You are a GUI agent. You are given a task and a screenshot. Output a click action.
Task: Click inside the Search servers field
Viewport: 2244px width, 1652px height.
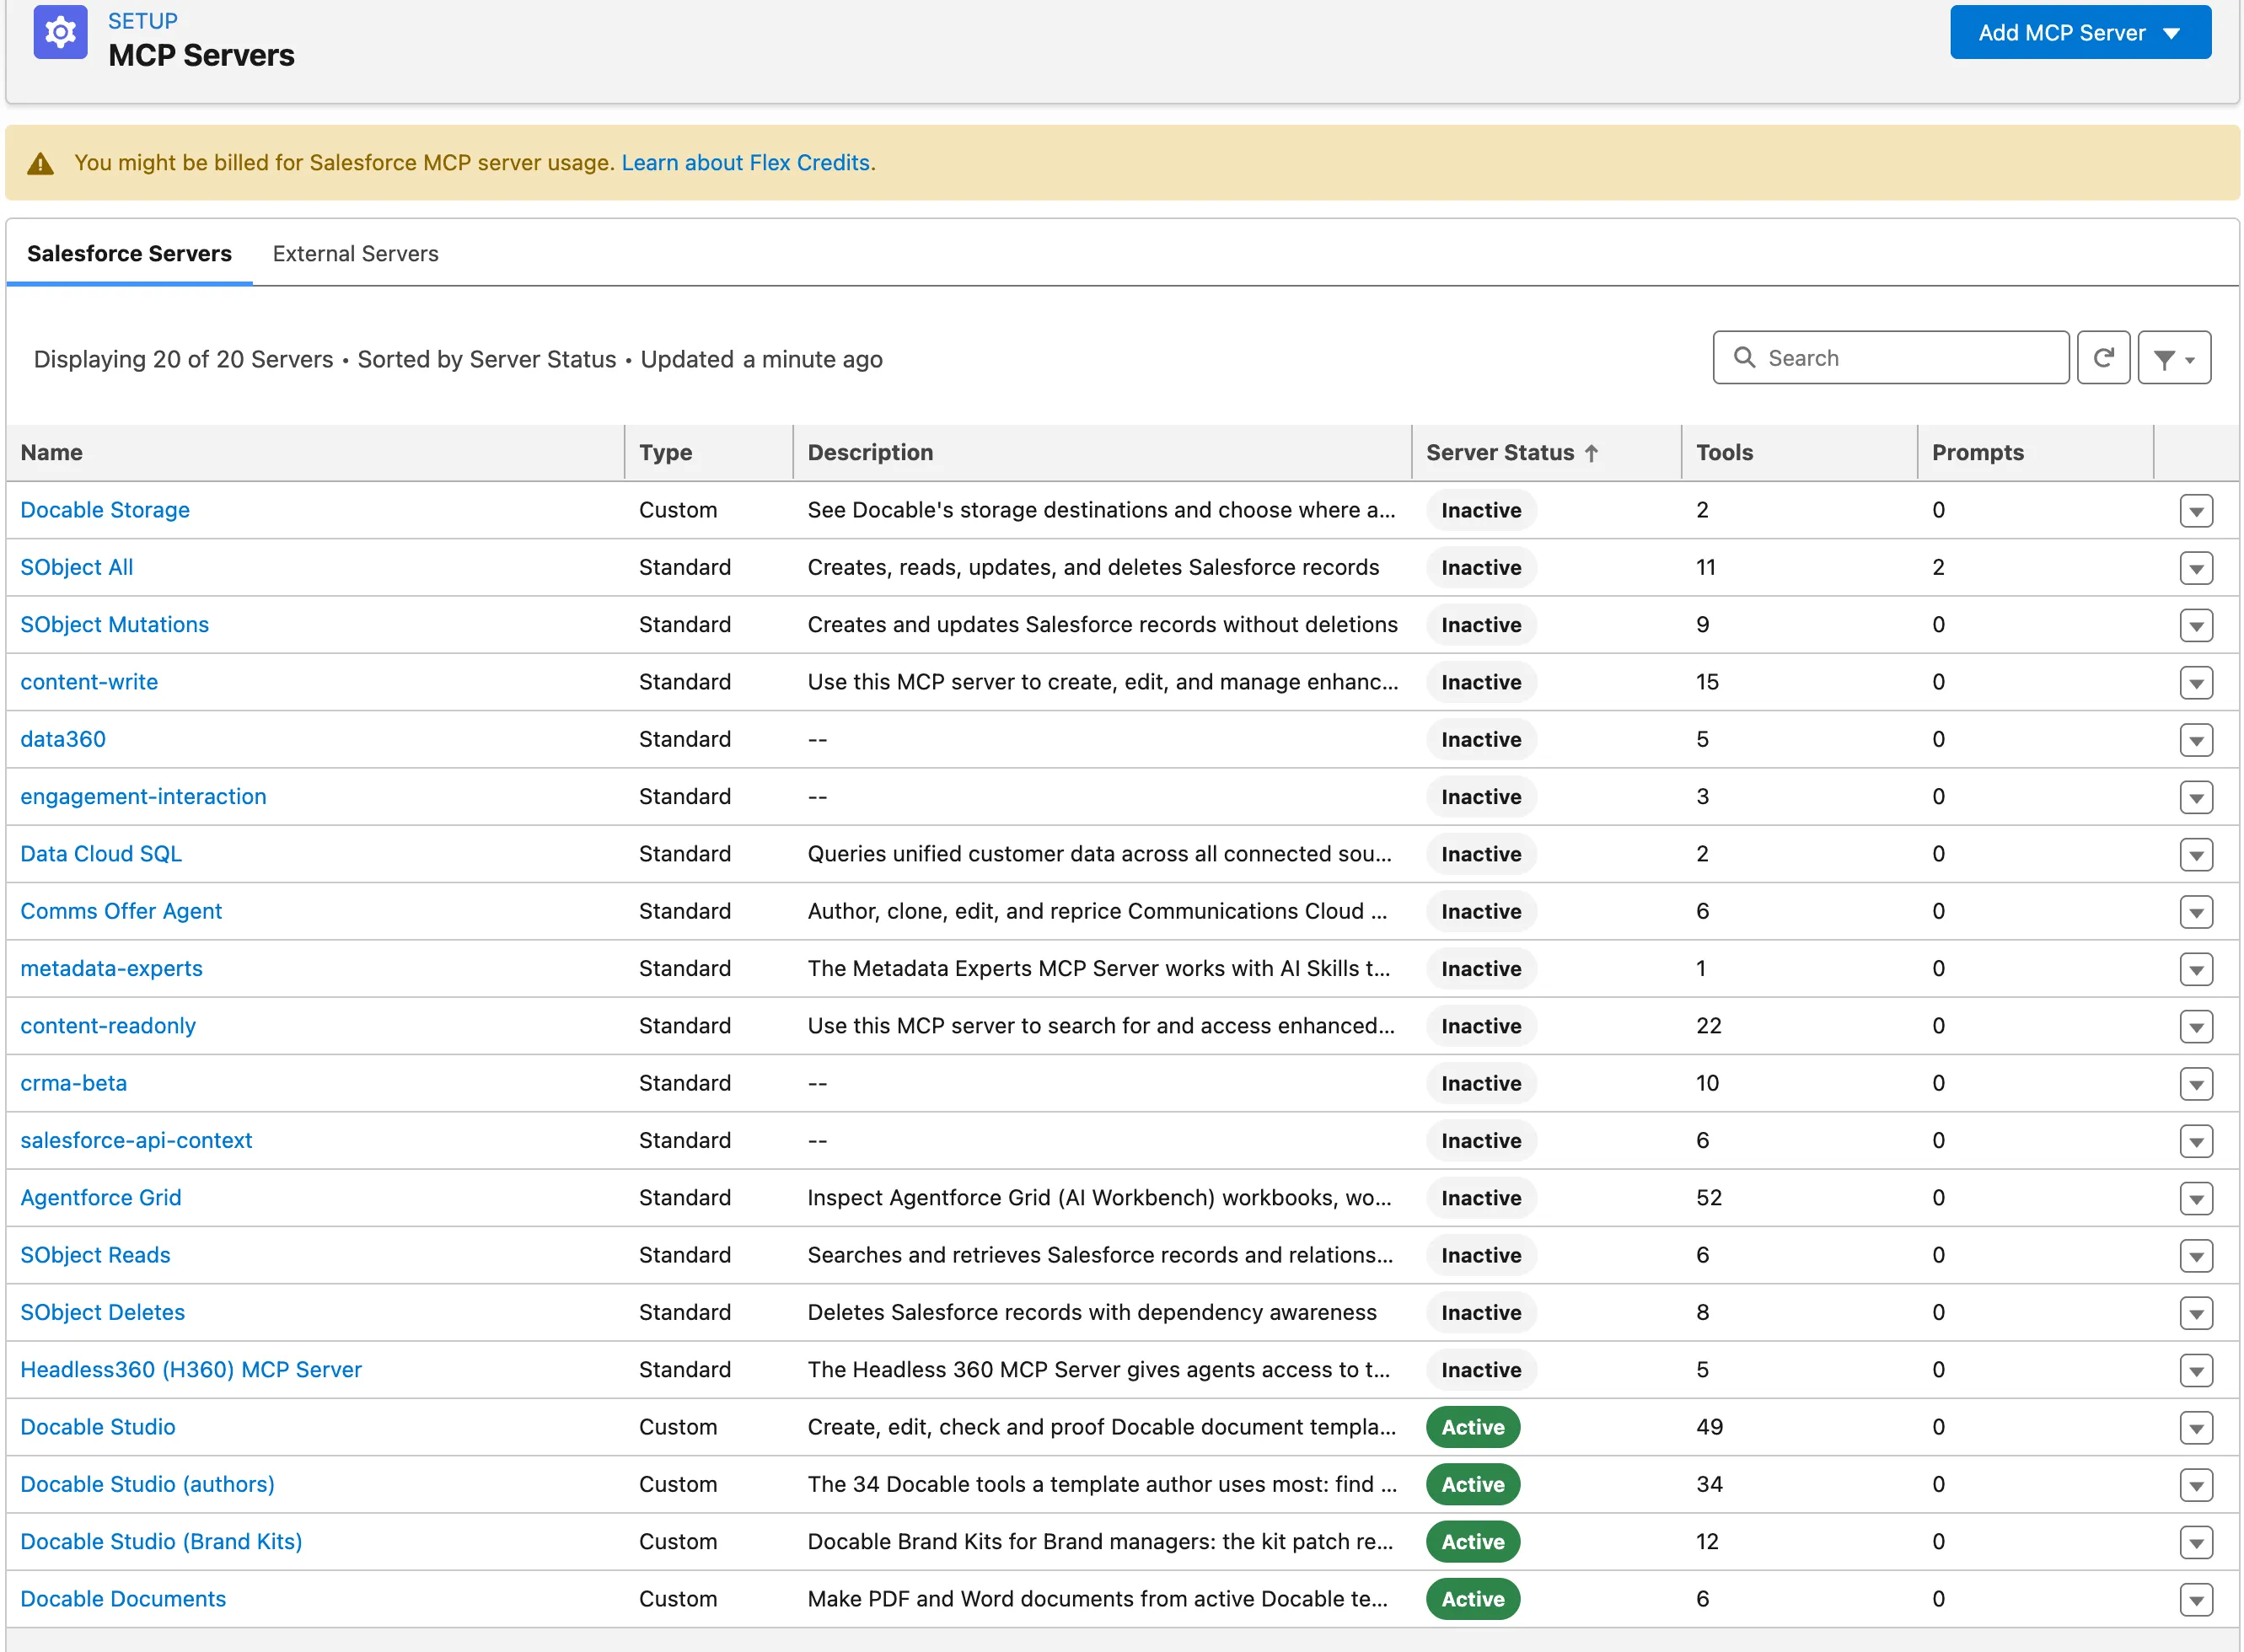coord(1890,358)
